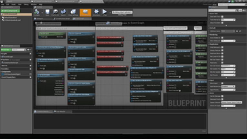
Task: Toggle Can be Damaged checkbox
Action: point(222,96)
